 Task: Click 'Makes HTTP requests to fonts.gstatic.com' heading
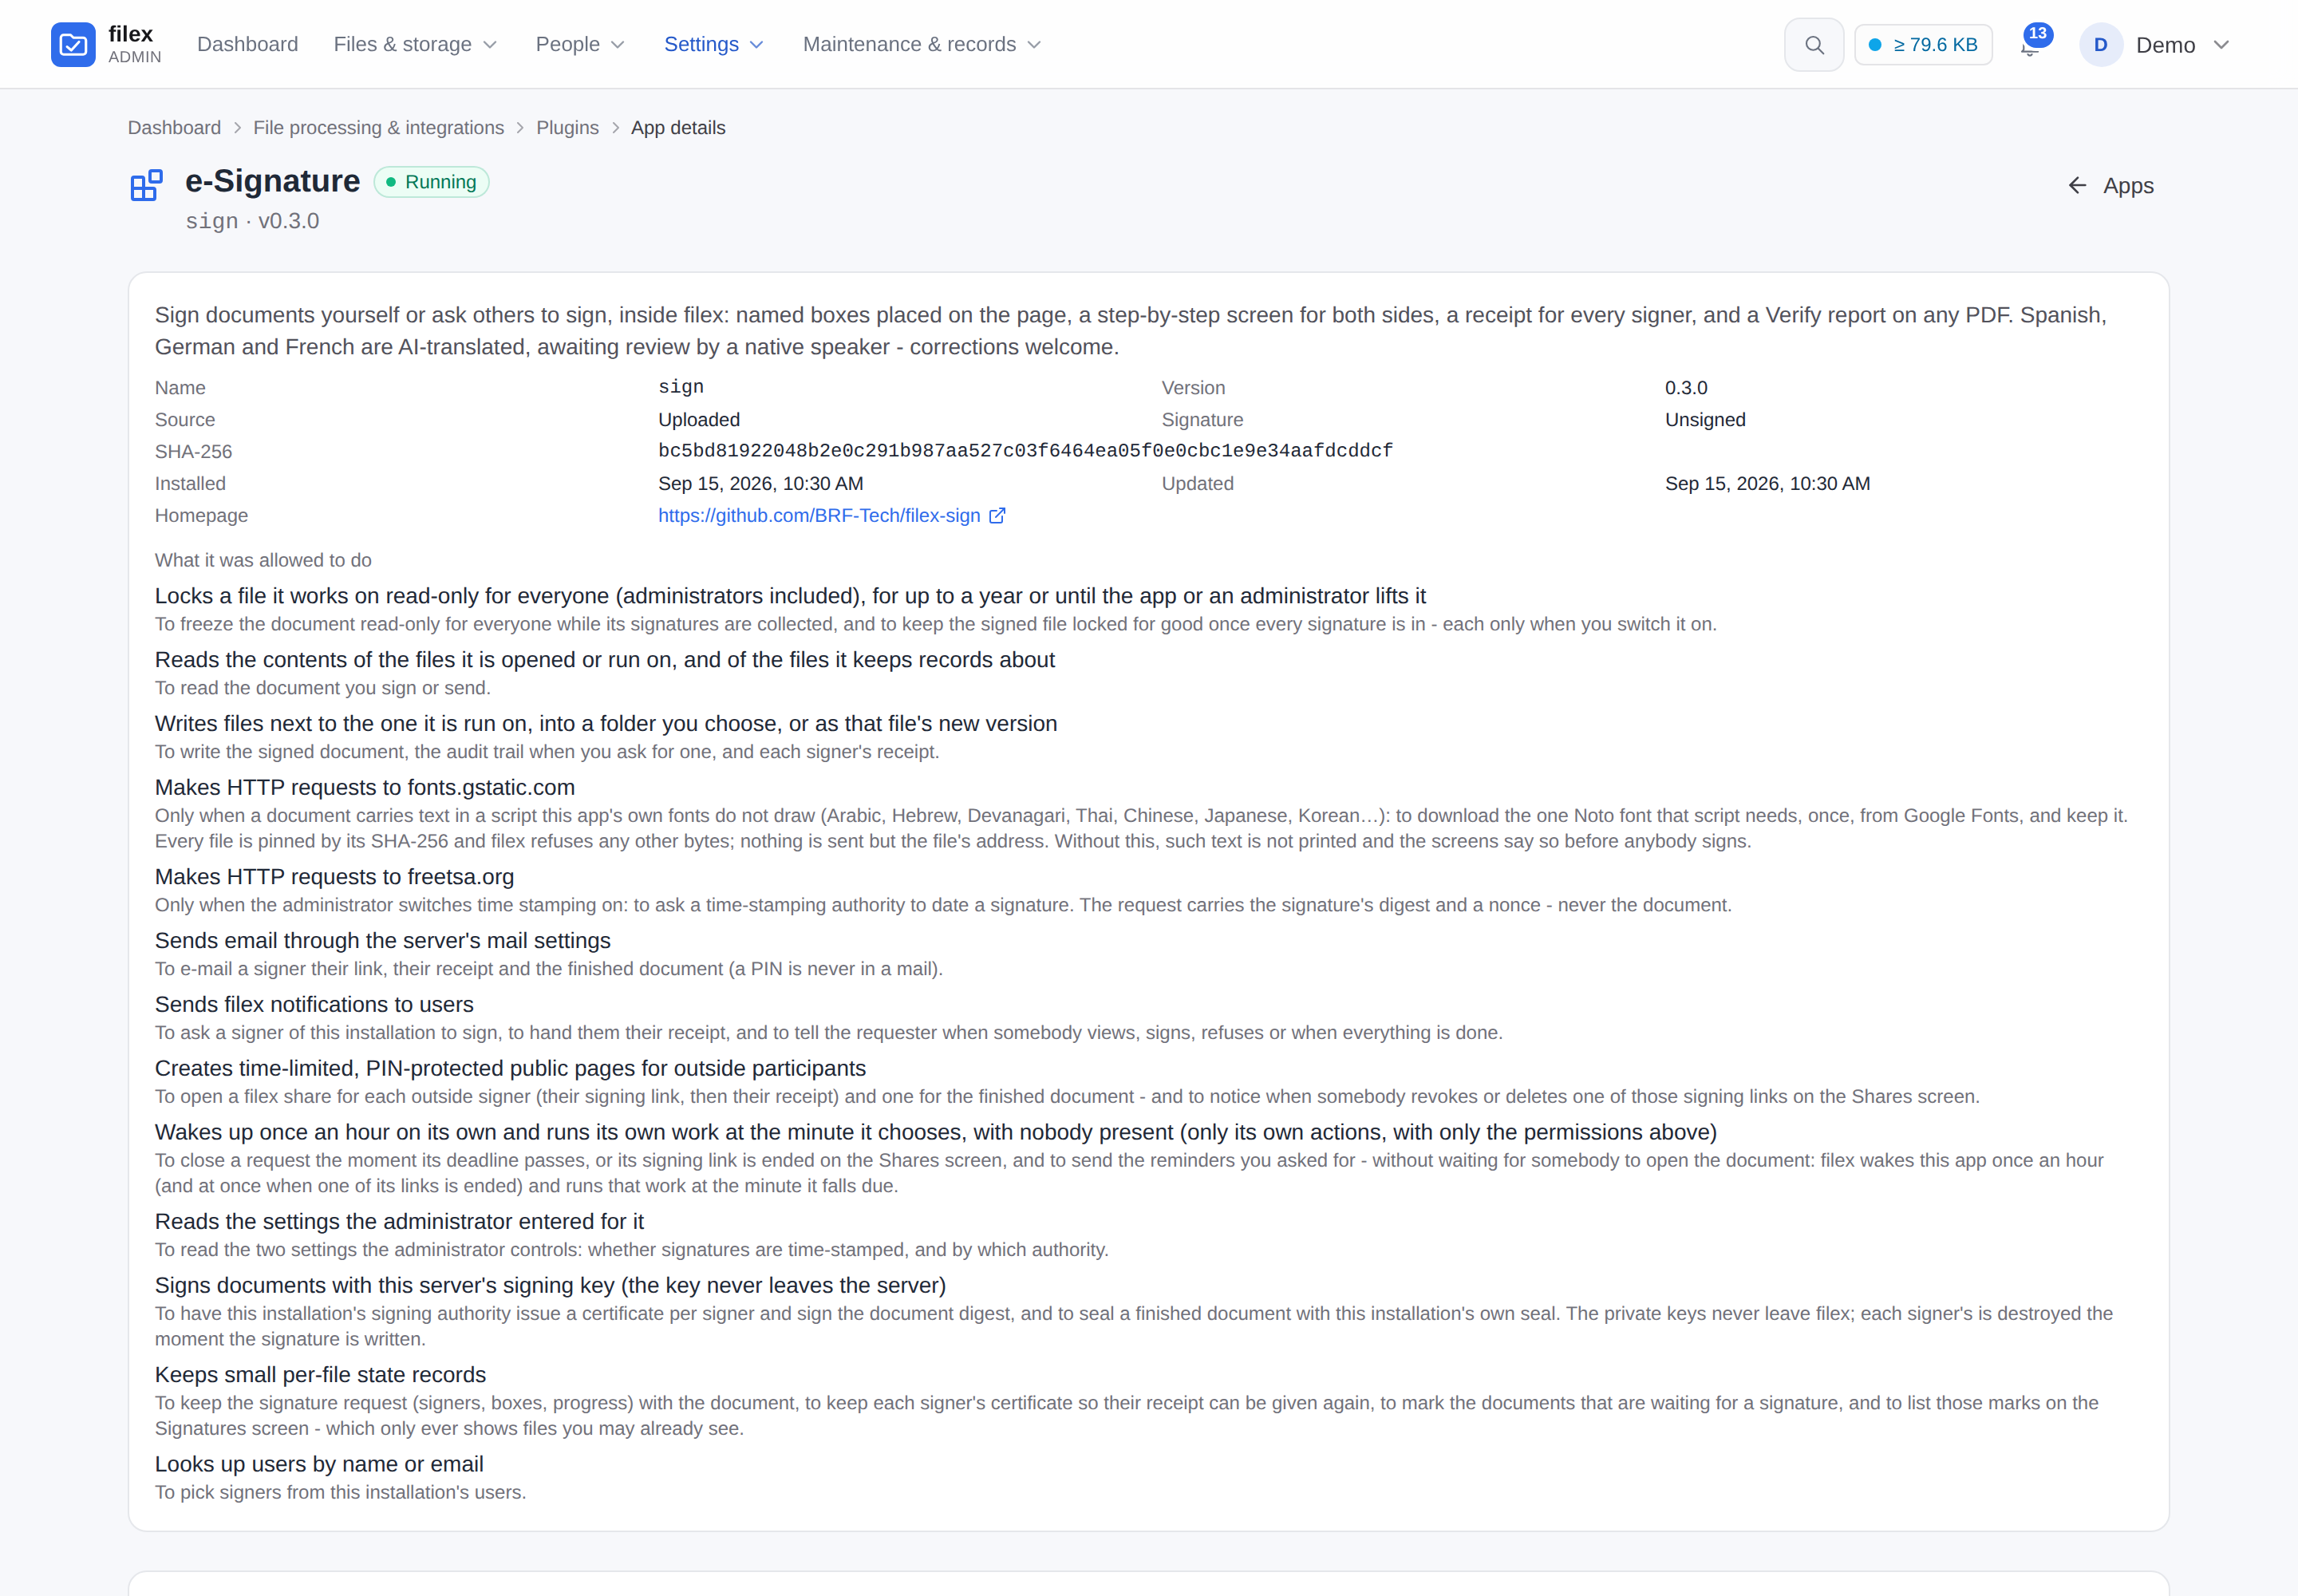365,787
